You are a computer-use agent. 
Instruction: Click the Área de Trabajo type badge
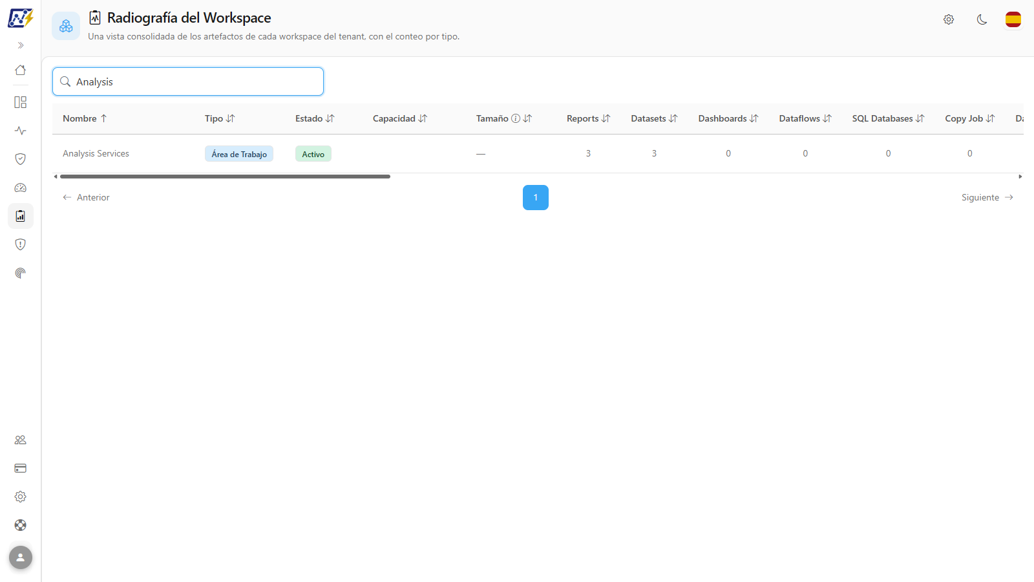point(239,154)
